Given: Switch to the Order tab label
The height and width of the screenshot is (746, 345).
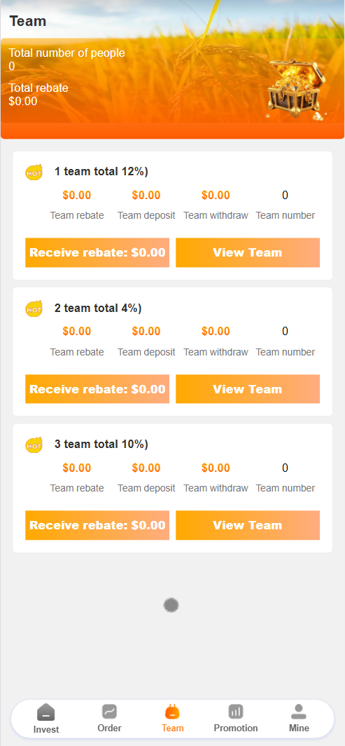Looking at the screenshot, I should (109, 728).
